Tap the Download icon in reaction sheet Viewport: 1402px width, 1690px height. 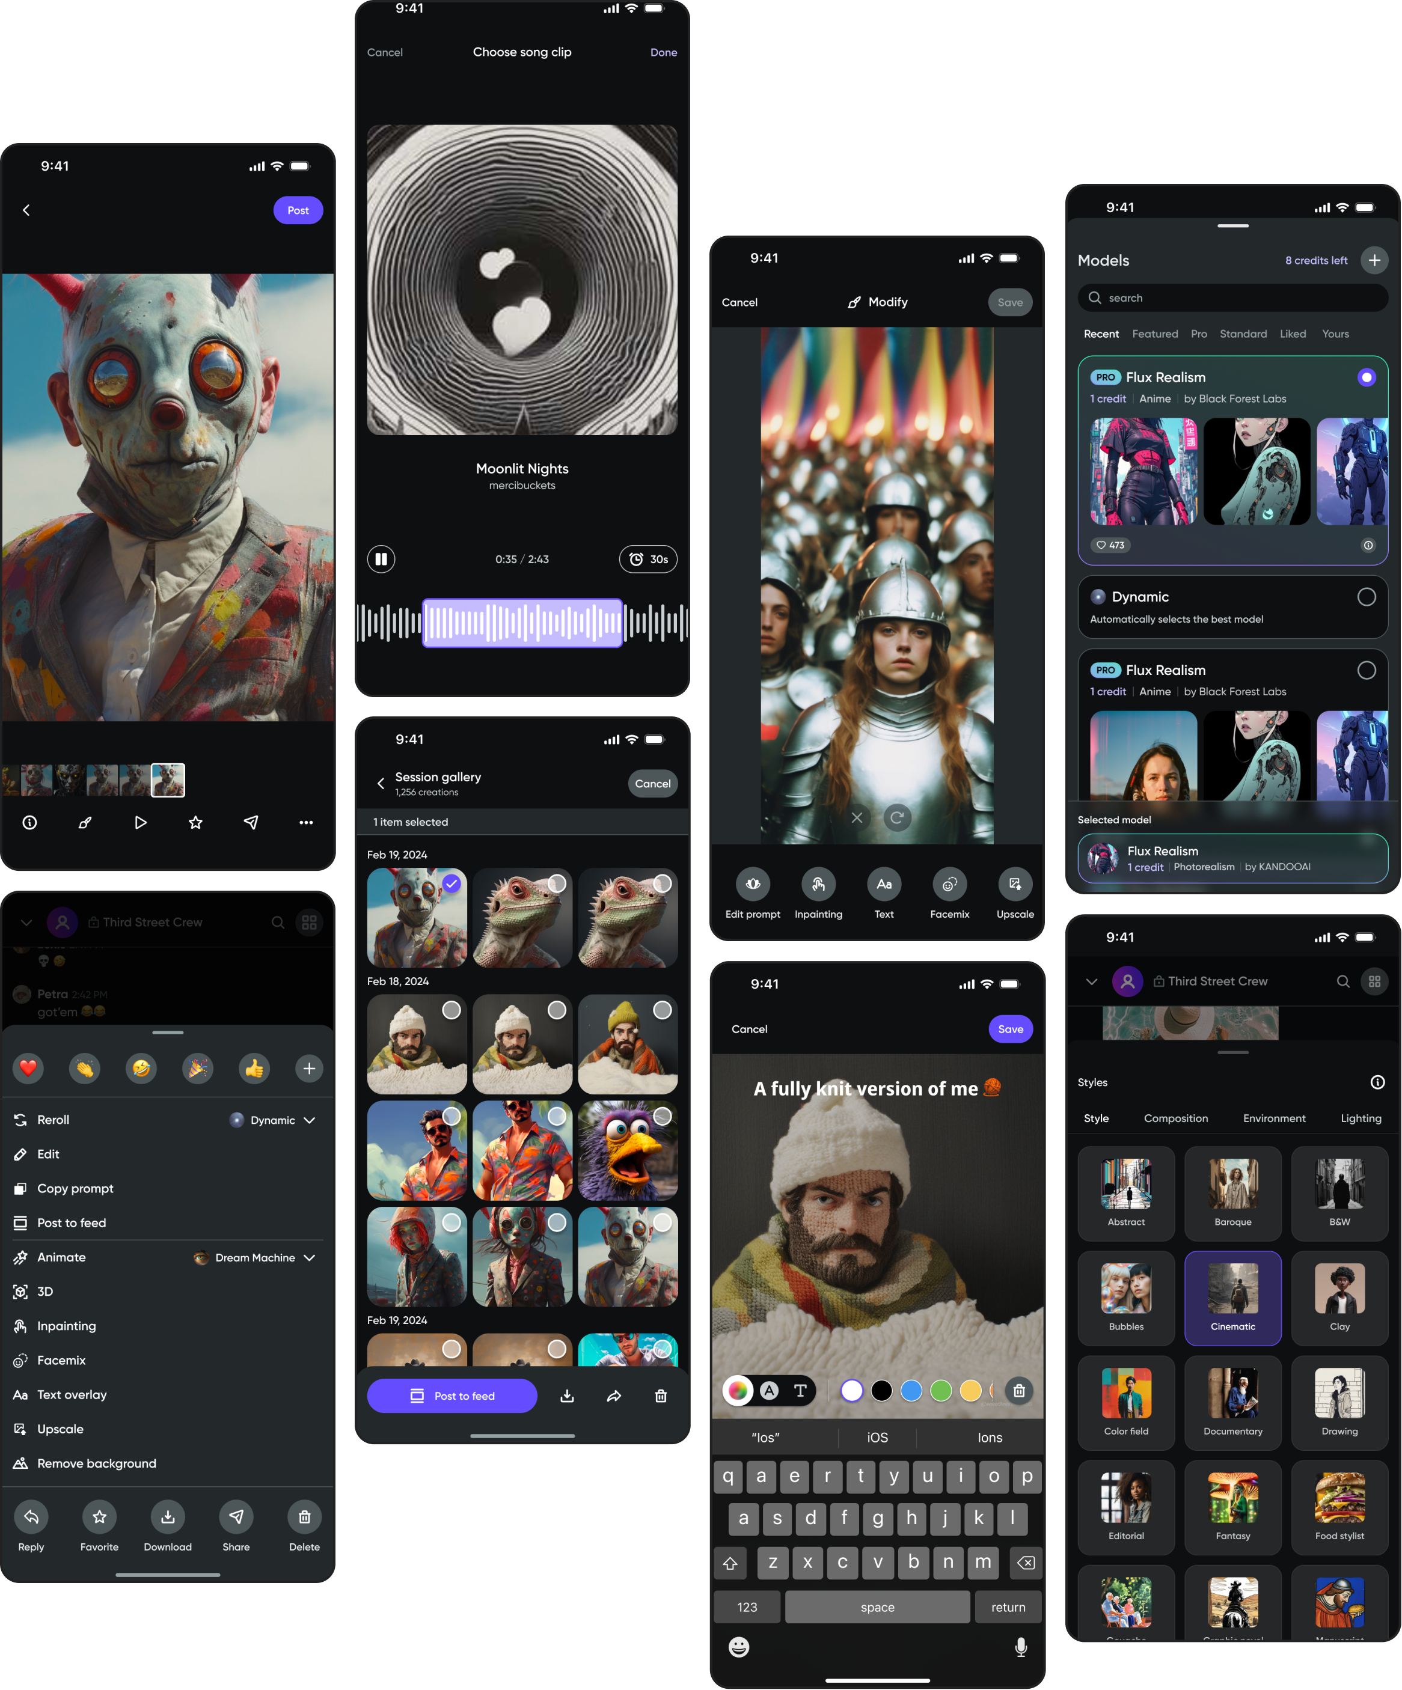tap(167, 1516)
